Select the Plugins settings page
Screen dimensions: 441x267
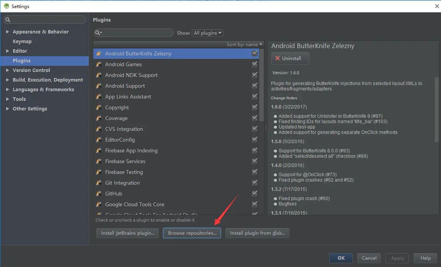click(44, 61)
